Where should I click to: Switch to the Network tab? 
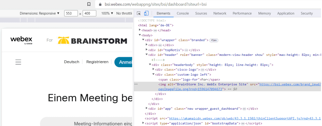220,13
